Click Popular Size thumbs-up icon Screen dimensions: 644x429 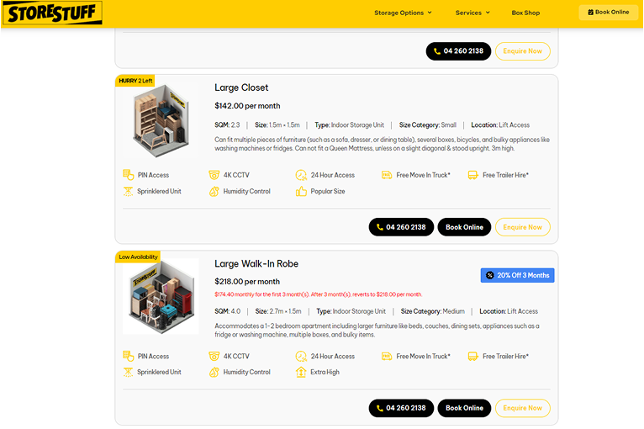pyautogui.click(x=301, y=191)
